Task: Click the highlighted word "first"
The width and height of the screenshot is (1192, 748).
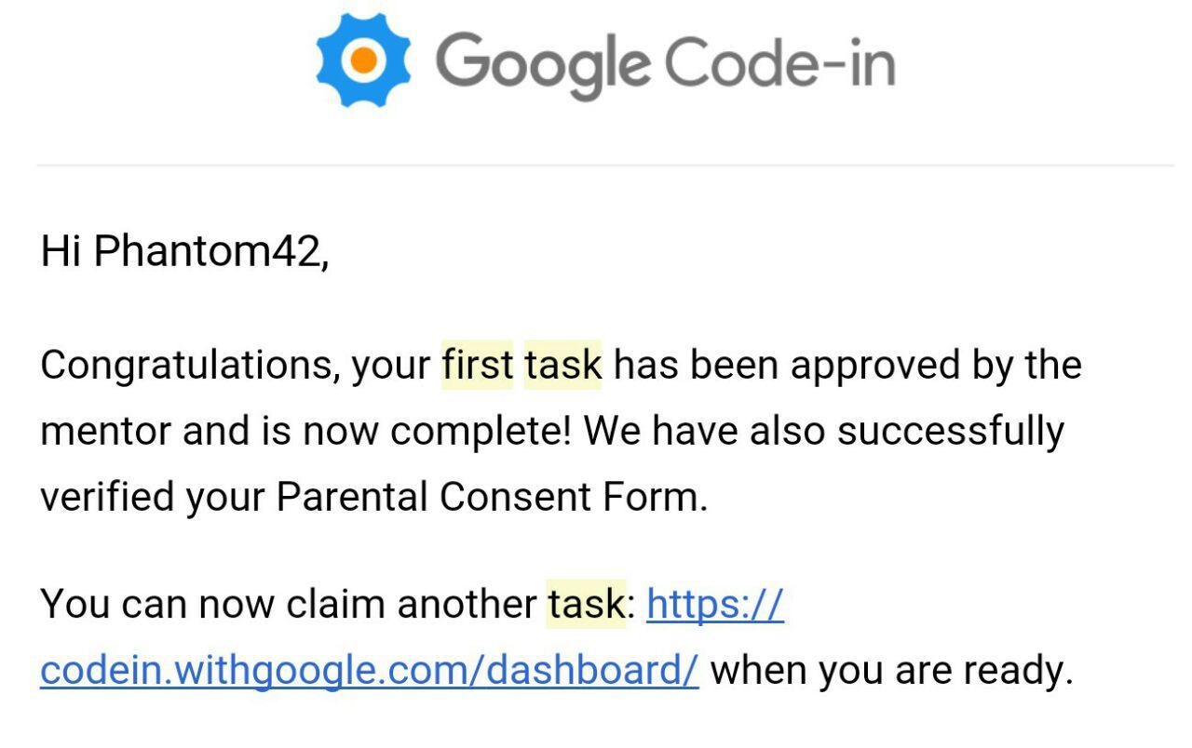Action: [477, 365]
